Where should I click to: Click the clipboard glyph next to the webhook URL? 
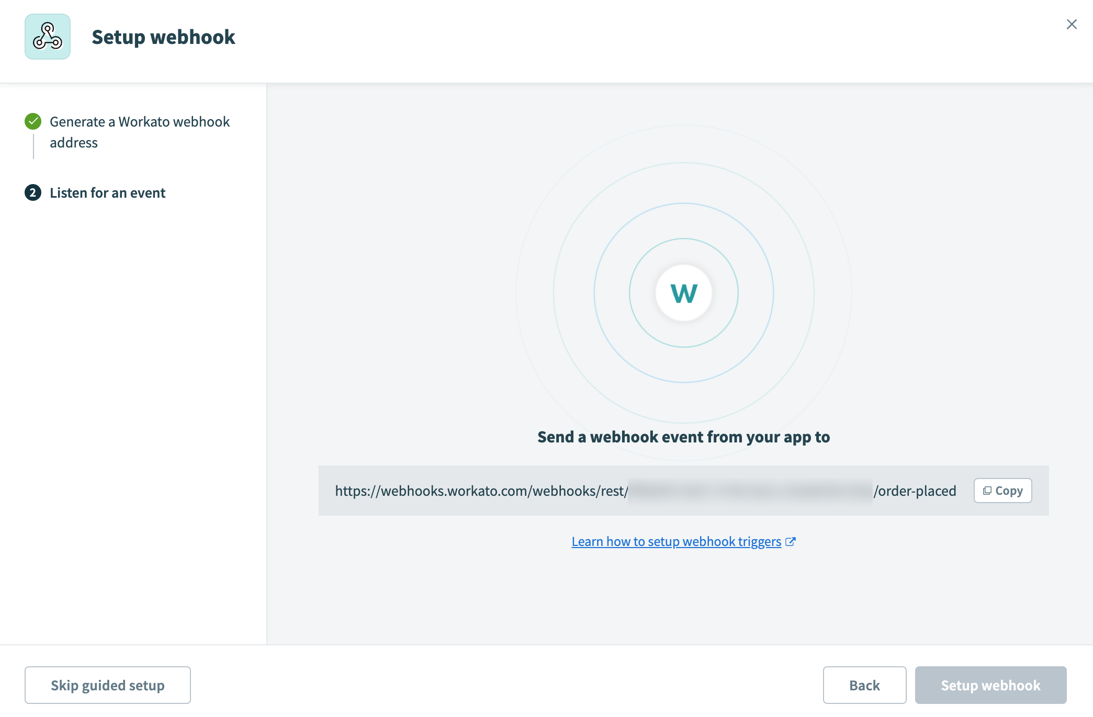click(x=987, y=491)
